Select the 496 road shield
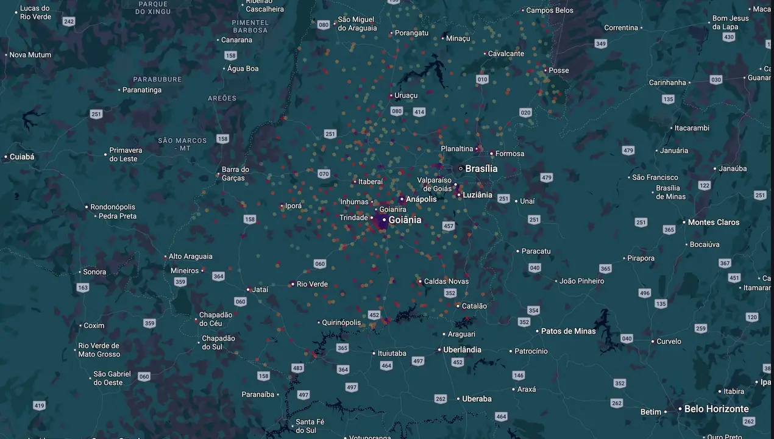The image size is (774, 439). (645, 293)
